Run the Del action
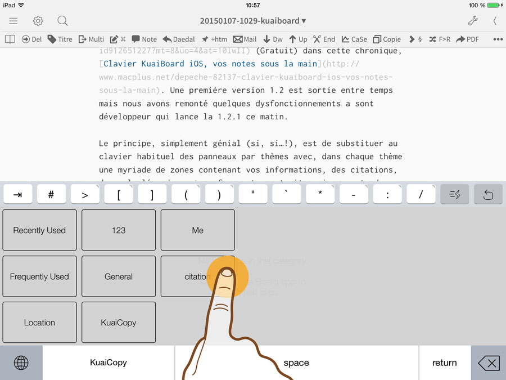 point(31,39)
